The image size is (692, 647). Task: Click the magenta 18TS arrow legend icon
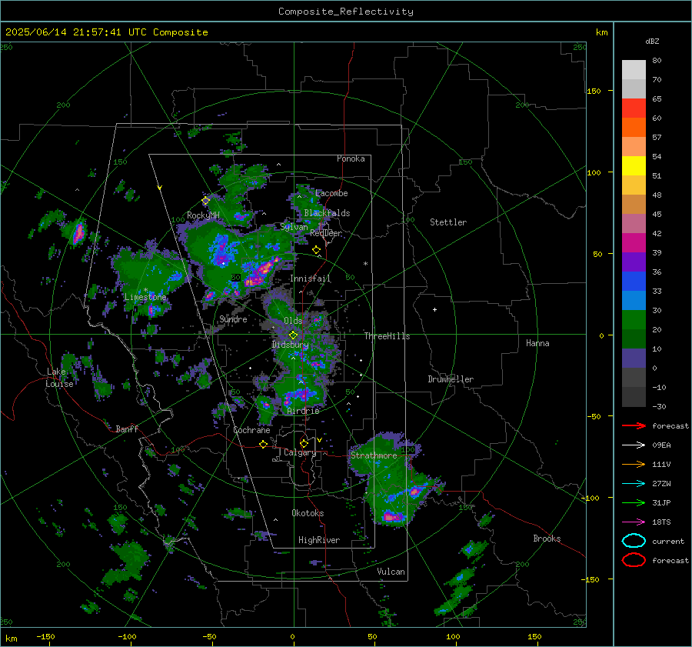[634, 522]
